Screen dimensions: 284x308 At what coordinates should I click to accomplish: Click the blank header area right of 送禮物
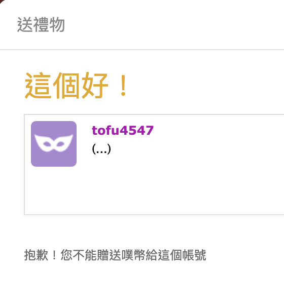pos(173,24)
